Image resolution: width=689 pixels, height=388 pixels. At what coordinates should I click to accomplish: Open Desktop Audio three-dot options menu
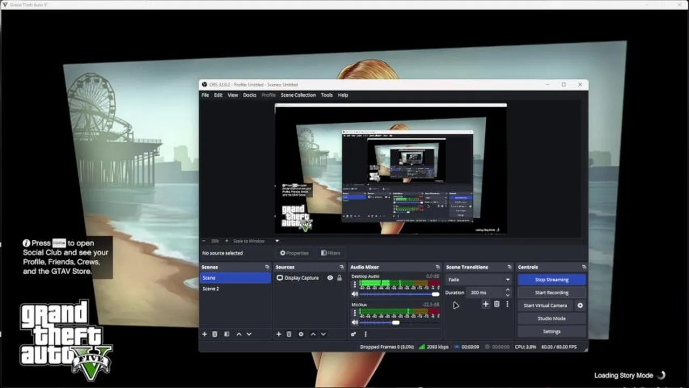tap(355, 284)
